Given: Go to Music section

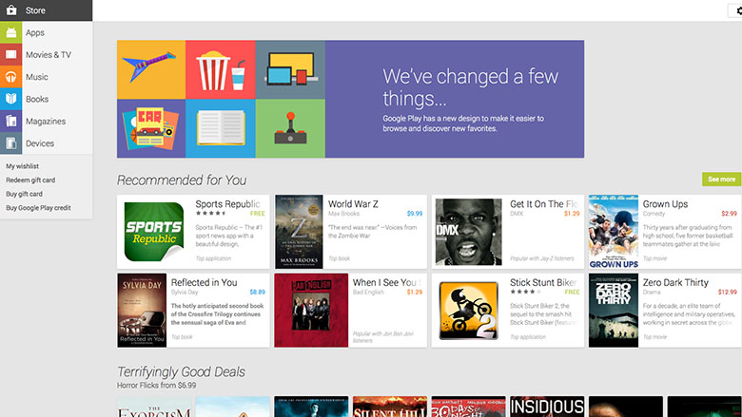Looking at the screenshot, I should [x=37, y=77].
